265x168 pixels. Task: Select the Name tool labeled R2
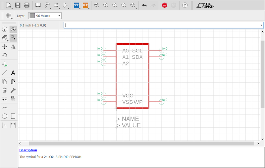tap(13, 99)
